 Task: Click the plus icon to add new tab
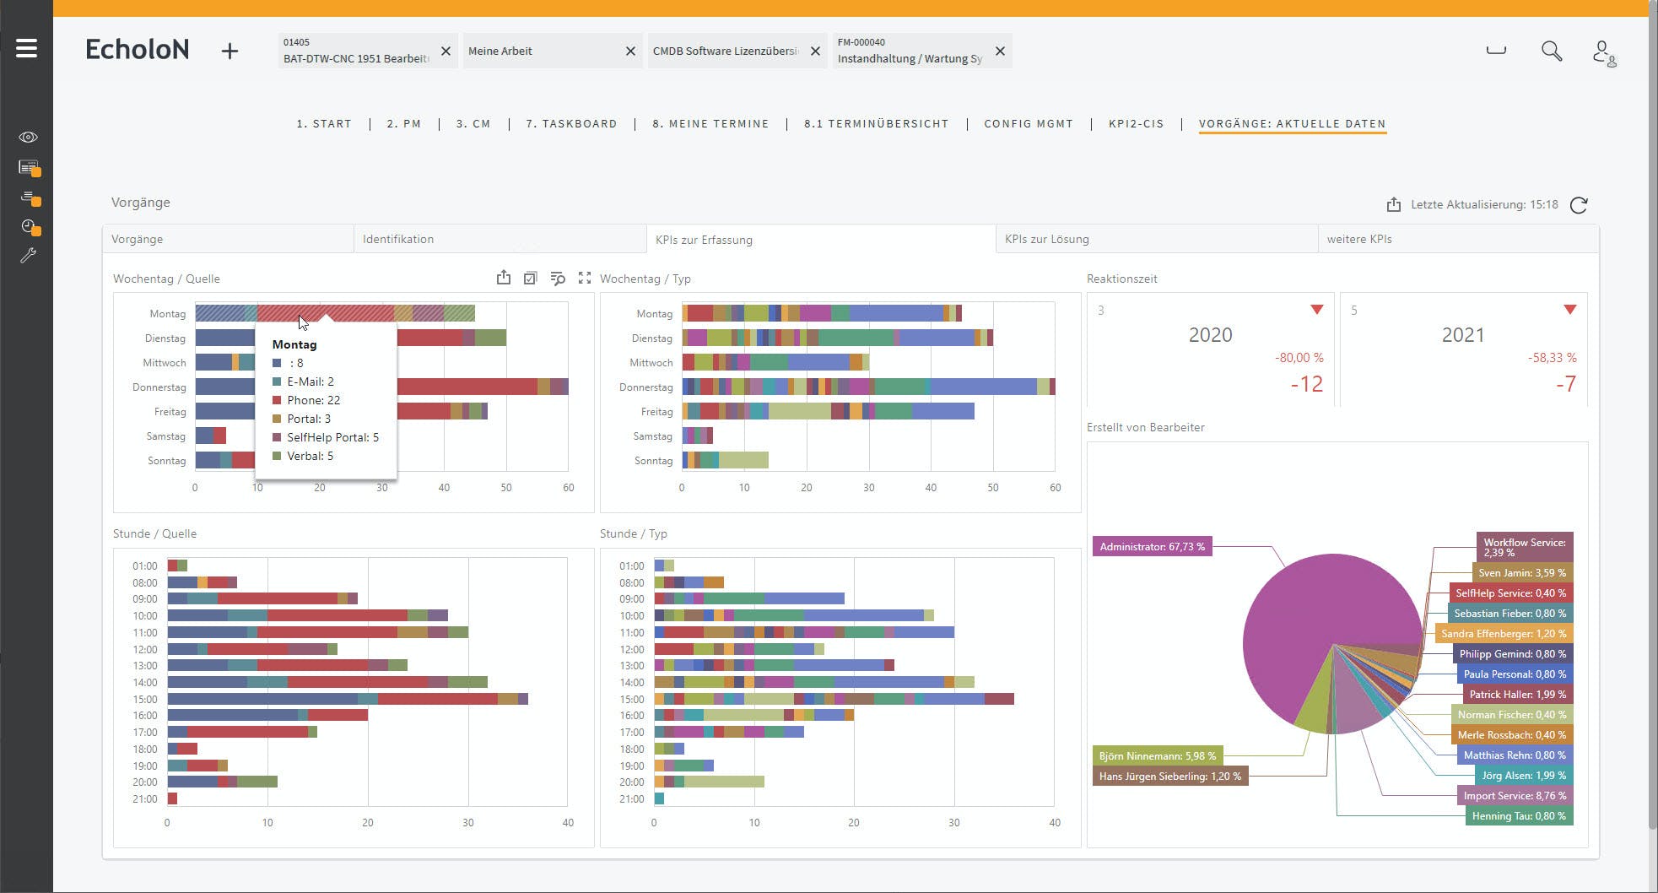[230, 51]
